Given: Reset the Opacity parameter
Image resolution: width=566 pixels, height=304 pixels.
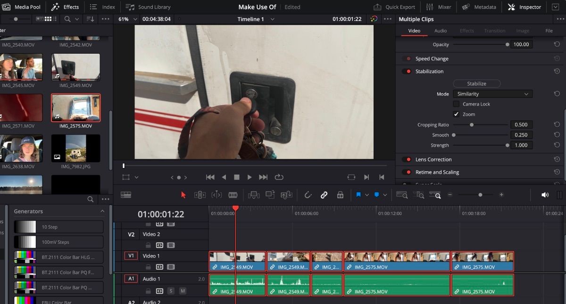Looking at the screenshot, I should tap(557, 45).
